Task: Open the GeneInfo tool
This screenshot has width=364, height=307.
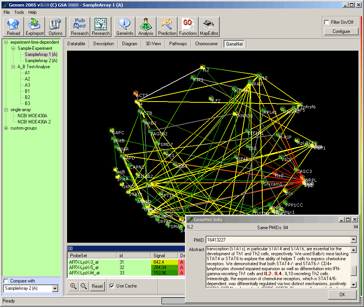Action: click(124, 27)
